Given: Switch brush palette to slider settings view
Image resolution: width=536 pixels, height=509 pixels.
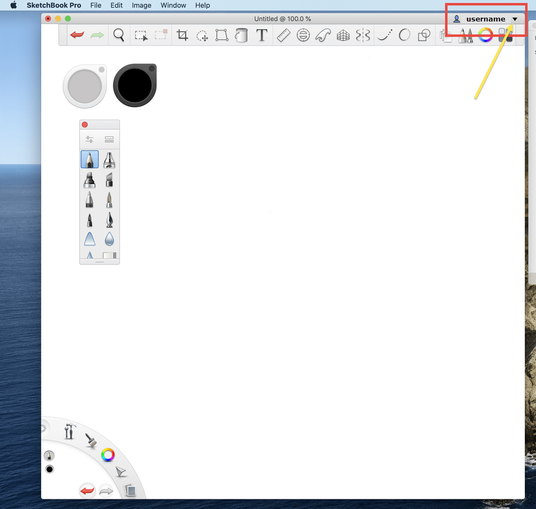Looking at the screenshot, I should (x=90, y=139).
